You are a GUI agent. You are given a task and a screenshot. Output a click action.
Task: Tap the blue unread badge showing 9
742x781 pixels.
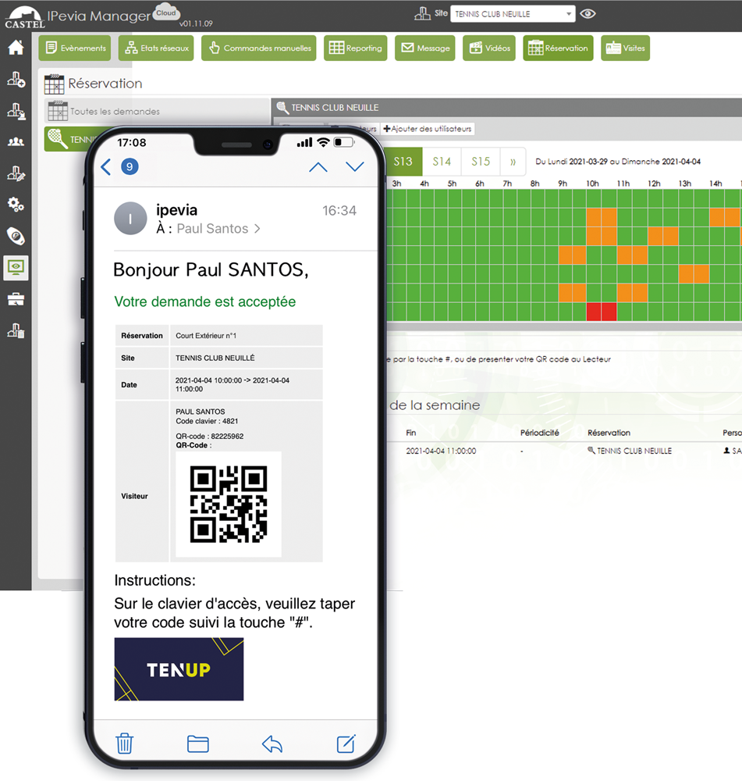click(x=130, y=166)
